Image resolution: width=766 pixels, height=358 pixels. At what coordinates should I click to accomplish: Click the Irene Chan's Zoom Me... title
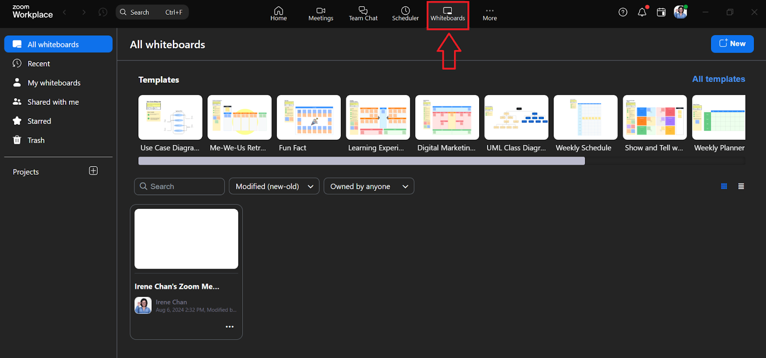pyautogui.click(x=177, y=286)
